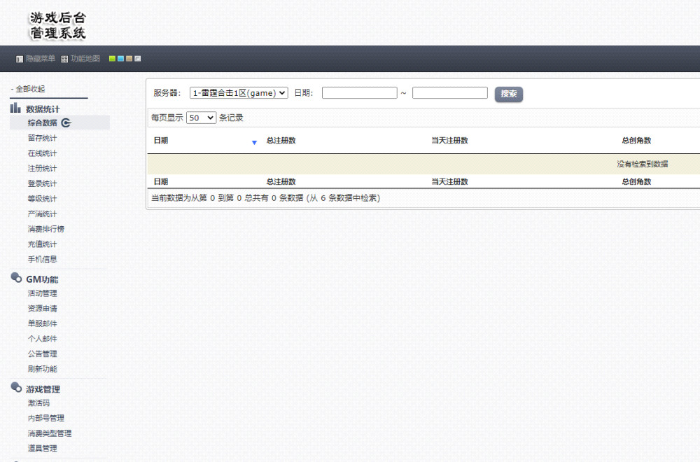The height and width of the screenshot is (462, 700).
Task: Choose the blue theme color swatch
Action: pos(120,59)
